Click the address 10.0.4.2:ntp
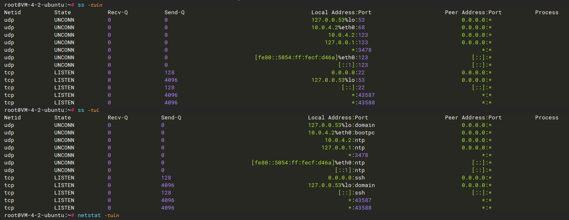The height and width of the screenshot is (220, 569). [344, 140]
